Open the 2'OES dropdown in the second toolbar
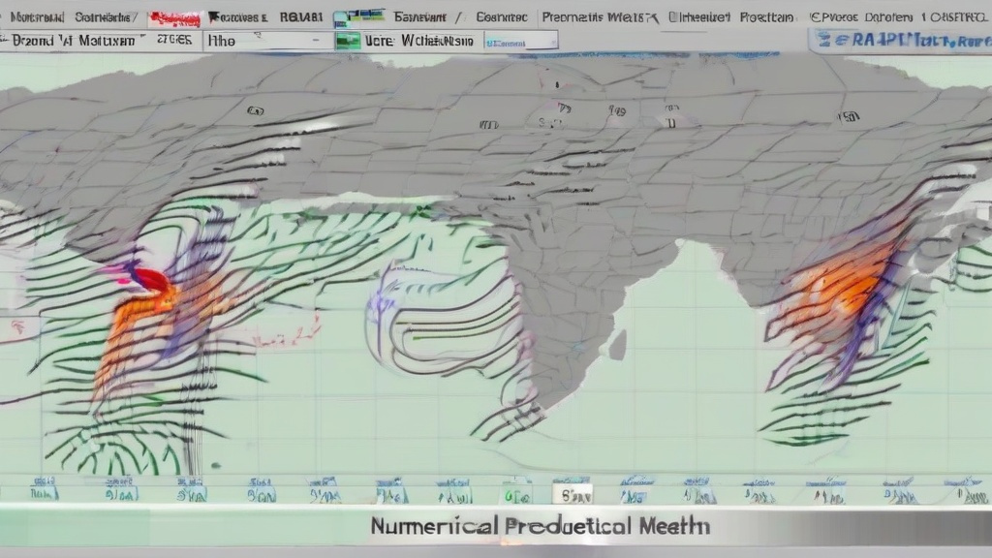 [174, 41]
